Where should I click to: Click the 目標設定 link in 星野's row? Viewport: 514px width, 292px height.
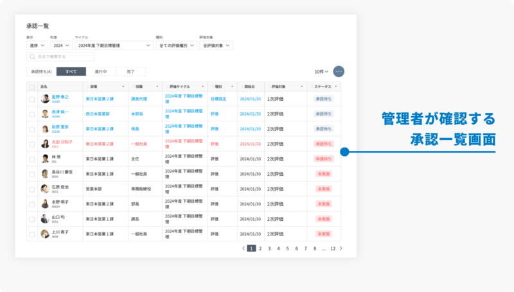(x=218, y=99)
